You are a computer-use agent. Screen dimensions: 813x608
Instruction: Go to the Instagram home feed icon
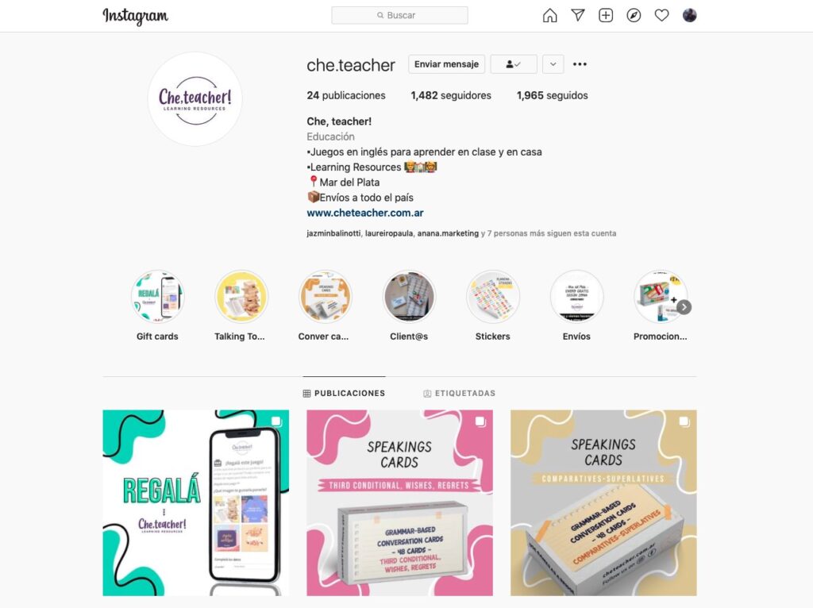[549, 16]
